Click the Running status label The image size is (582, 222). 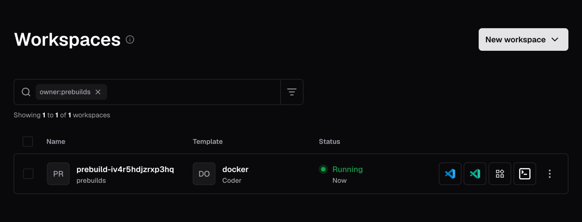[348, 169]
